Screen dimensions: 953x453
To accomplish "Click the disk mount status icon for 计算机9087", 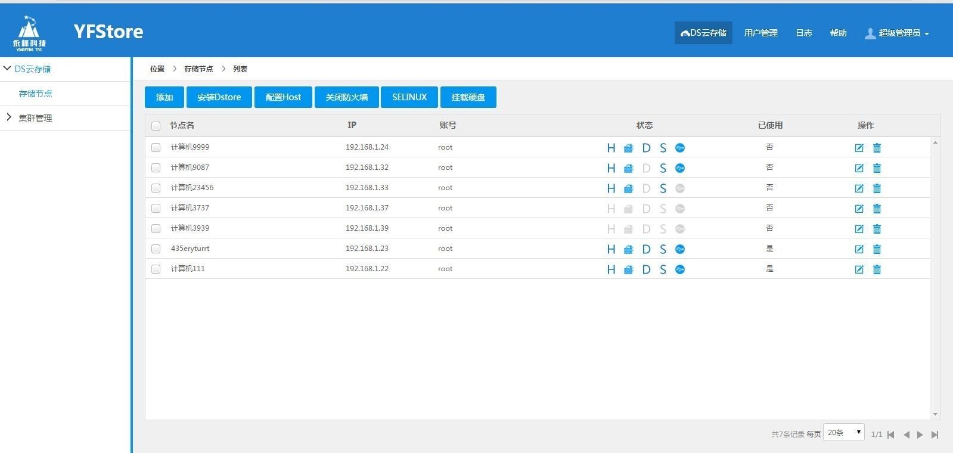I will tap(680, 168).
